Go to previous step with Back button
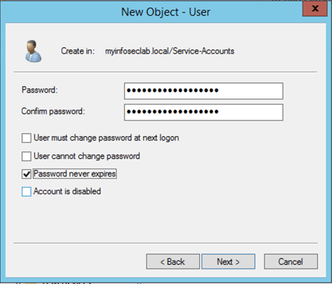 (173, 262)
